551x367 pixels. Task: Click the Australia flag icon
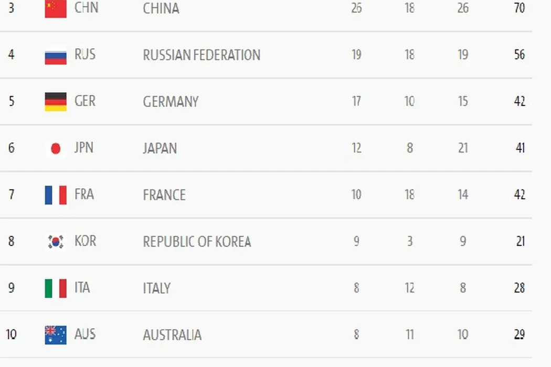pyautogui.click(x=56, y=334)
